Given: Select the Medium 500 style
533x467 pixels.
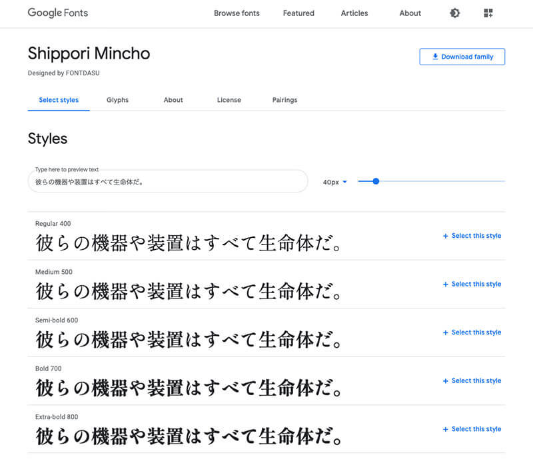Looking at the screenshot, I should 472,284.
